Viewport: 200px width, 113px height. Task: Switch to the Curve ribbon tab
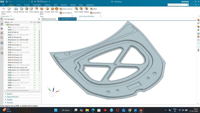coord(19,5)
